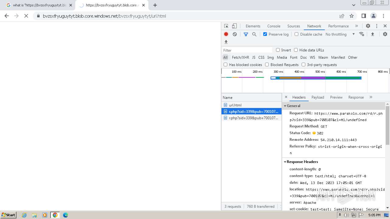
Task: Enable Disable cache checkbox
Action: click(x=296, y=34)
